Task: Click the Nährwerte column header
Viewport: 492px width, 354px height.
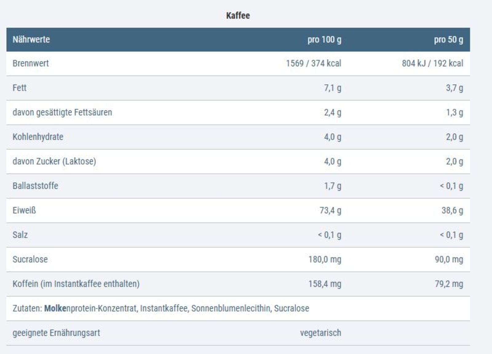Action: click(31, 40)
